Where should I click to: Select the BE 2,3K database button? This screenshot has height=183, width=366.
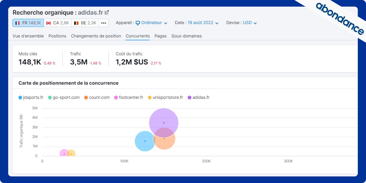point(85,23)
